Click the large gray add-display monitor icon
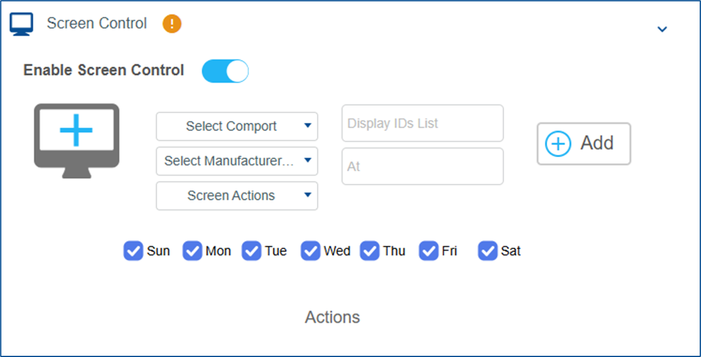The width and height of the screenshot is (701, 357). [x=77, y=141]
